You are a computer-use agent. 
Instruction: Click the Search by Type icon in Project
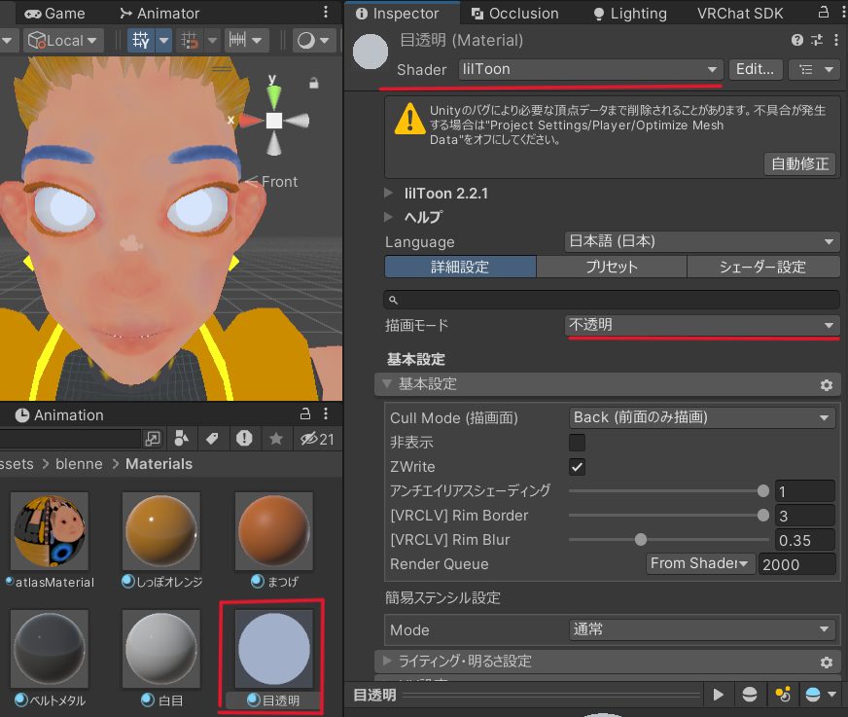click(x=182, y=439)
